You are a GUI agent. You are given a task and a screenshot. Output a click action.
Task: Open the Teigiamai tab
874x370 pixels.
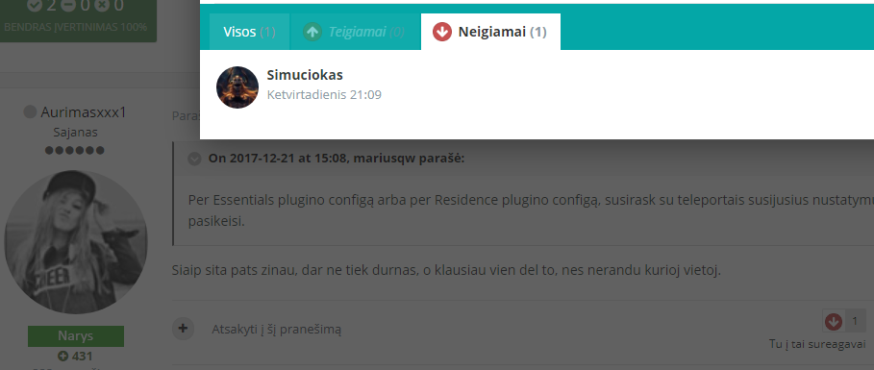[x=355, y=32]
